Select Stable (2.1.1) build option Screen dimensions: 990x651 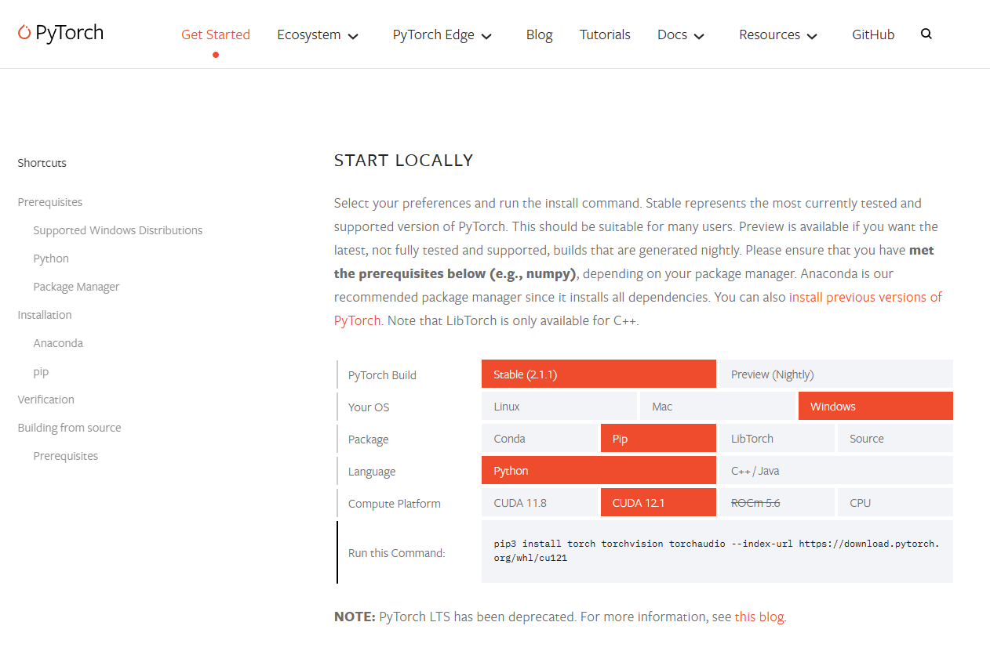(599, 374)
